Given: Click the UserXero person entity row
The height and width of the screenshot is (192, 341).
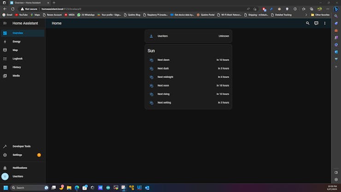Looking at the screenshot, I should pyautogui.click(x=188, y=36).
